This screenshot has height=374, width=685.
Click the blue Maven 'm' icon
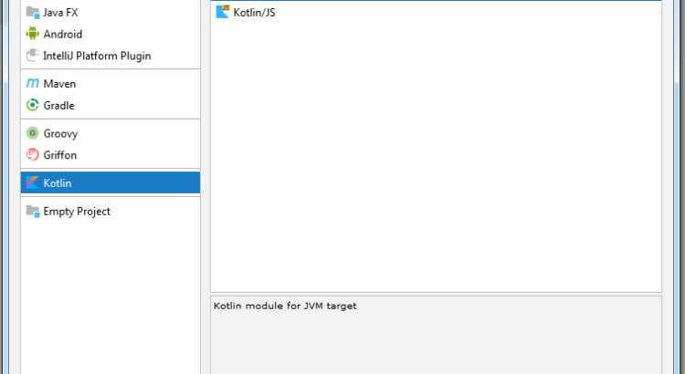click(x=33, y=84)
